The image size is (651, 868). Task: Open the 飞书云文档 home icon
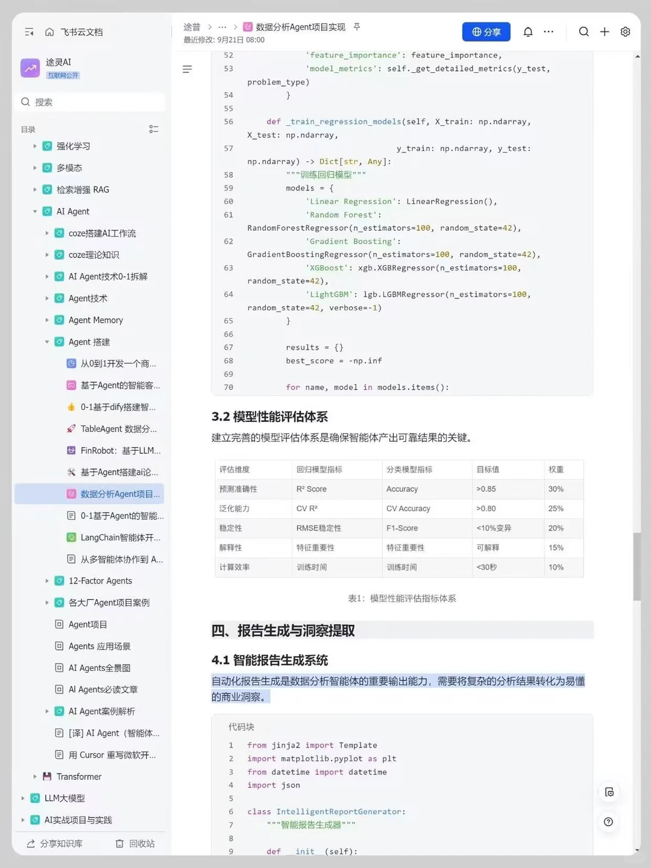click(49, 32)
